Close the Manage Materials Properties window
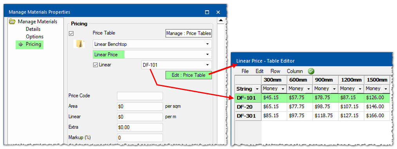 (x=218, y=12)
